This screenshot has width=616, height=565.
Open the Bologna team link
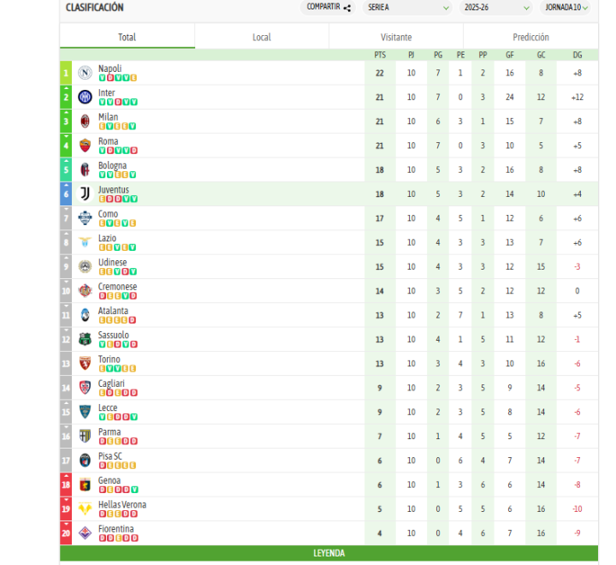[x=112, y=165]
